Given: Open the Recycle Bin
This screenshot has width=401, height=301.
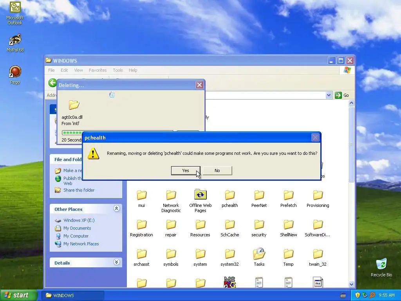Looking at the screenshot, I should click(x=381, y=268).
